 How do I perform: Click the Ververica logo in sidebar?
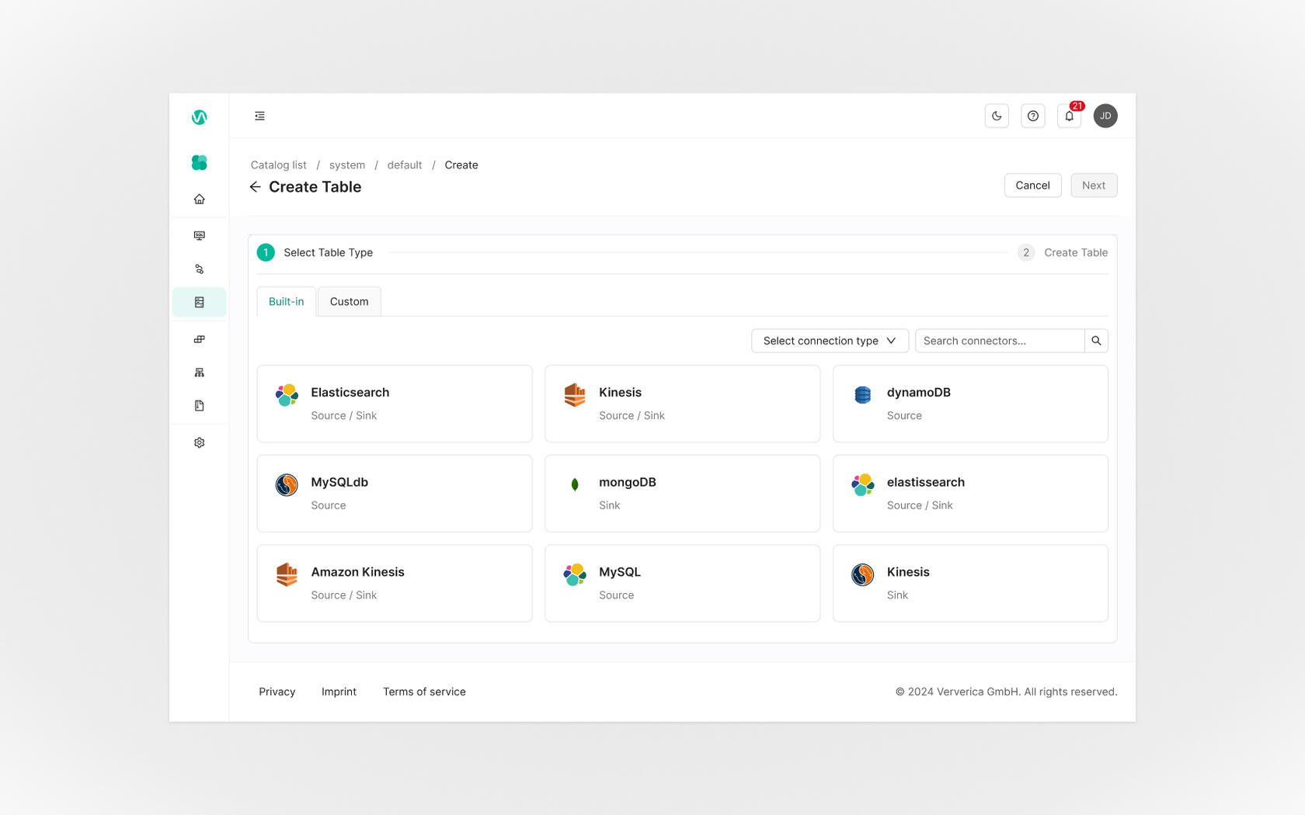[x=199, y=117]
